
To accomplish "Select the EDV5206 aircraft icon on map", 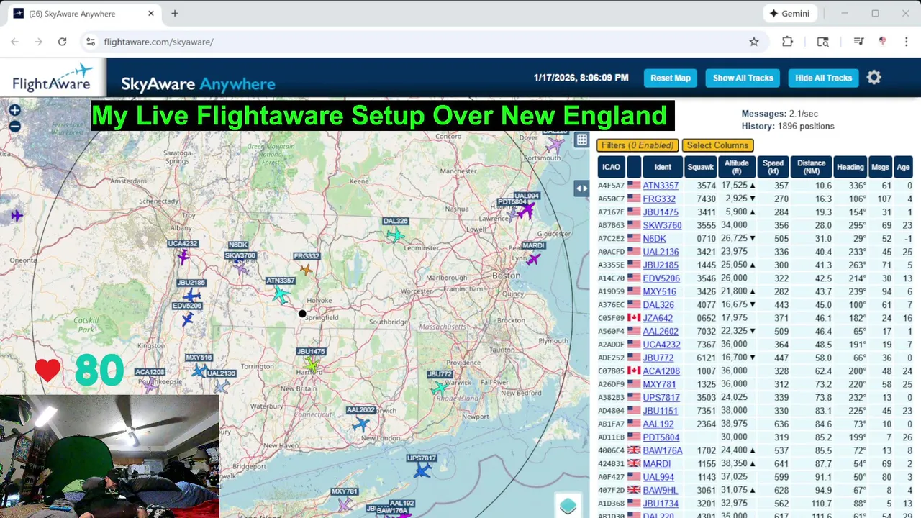I will 188,319.
